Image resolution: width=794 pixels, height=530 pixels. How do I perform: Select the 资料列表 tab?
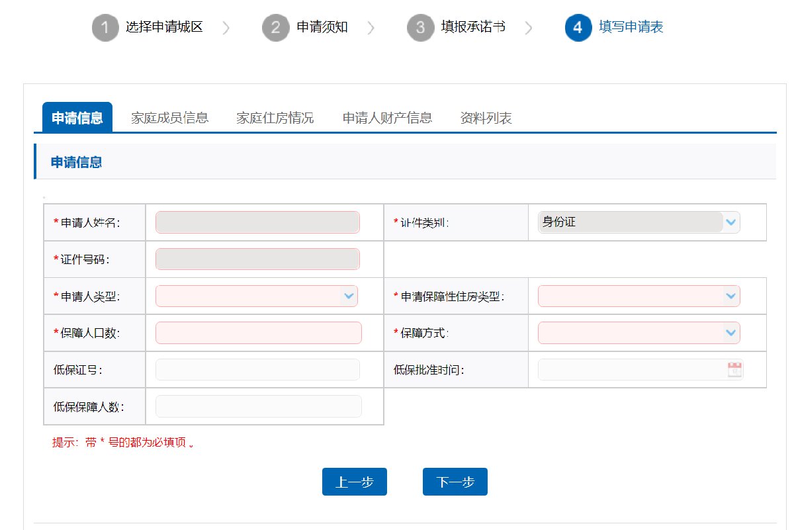point(486,118)
